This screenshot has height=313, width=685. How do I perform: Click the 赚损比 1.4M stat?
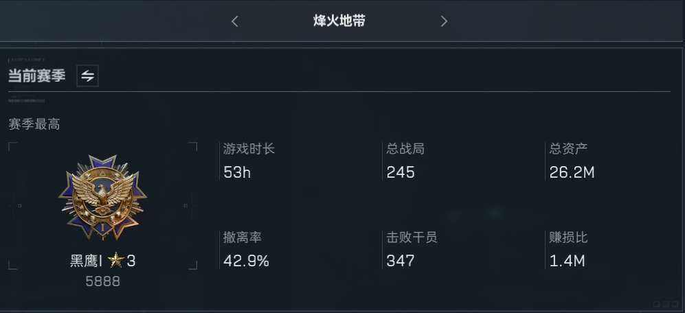coord(568,249)
